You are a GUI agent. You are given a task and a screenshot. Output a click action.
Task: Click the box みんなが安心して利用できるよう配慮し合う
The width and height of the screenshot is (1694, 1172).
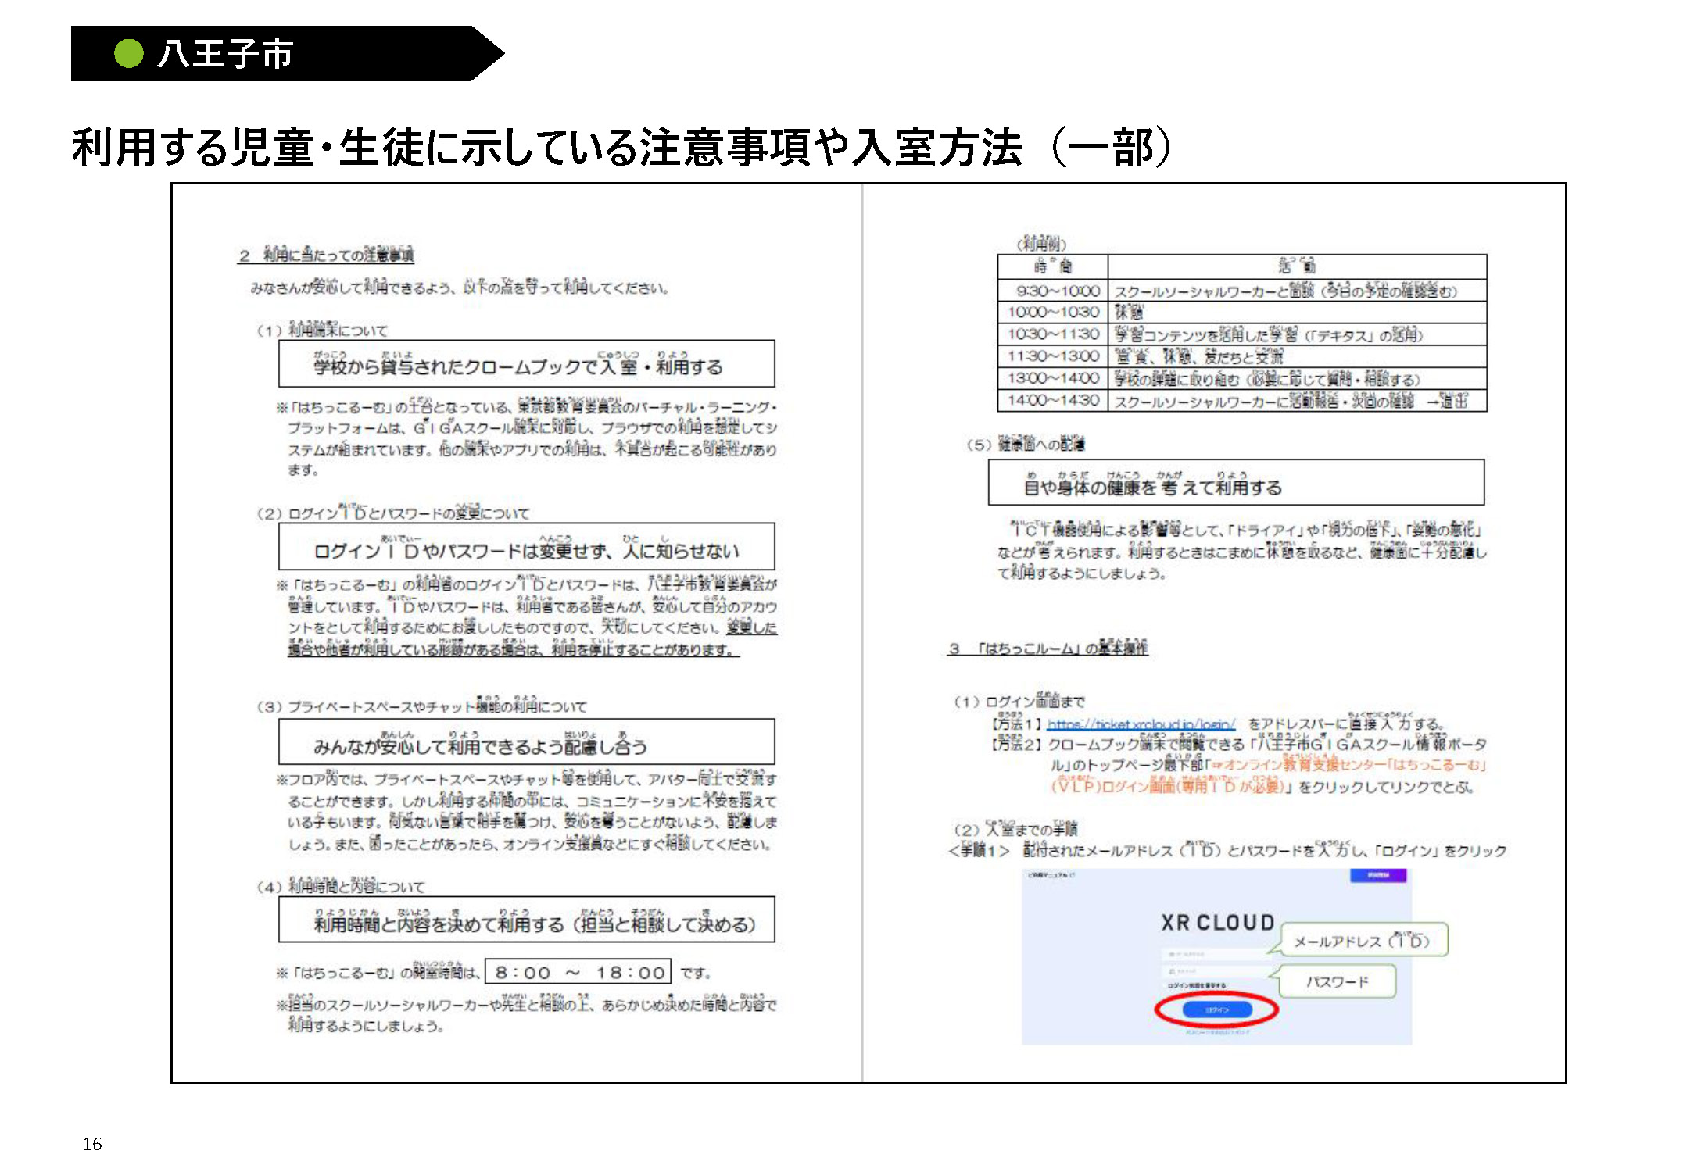click(526, 741)
